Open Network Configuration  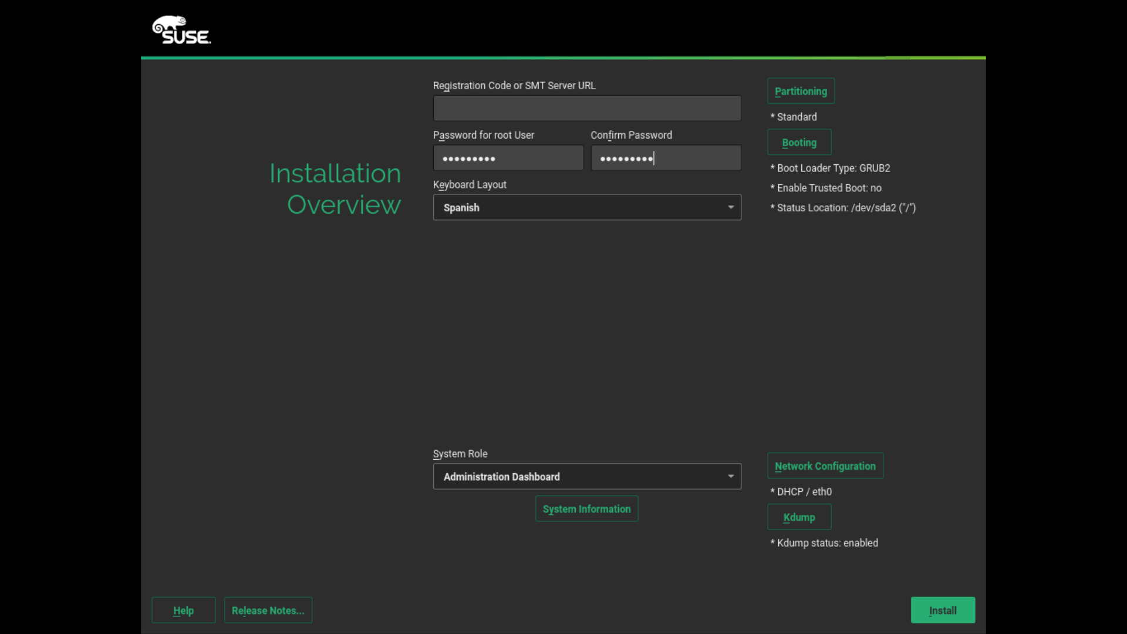pos(824,466)
